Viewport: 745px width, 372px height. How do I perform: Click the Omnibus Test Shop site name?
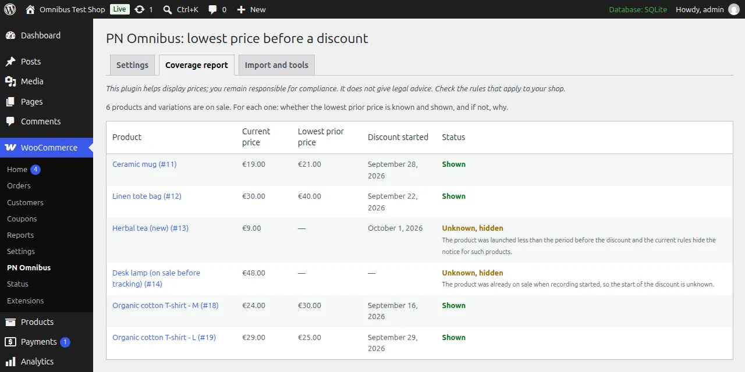click(x=72, y=9)
